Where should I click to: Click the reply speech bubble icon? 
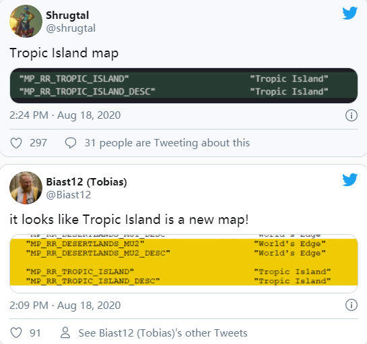pos(71,143)
